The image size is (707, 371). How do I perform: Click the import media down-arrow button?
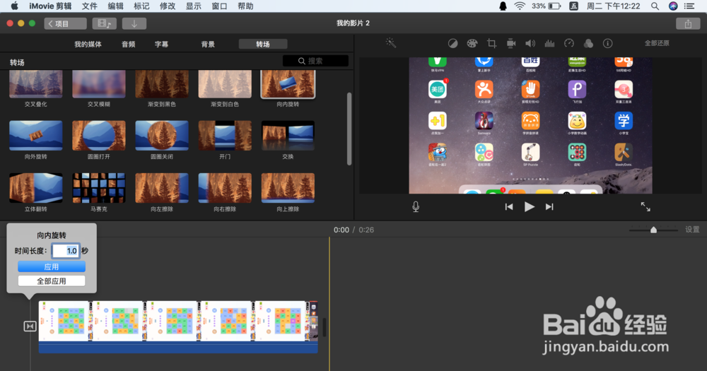134,23
